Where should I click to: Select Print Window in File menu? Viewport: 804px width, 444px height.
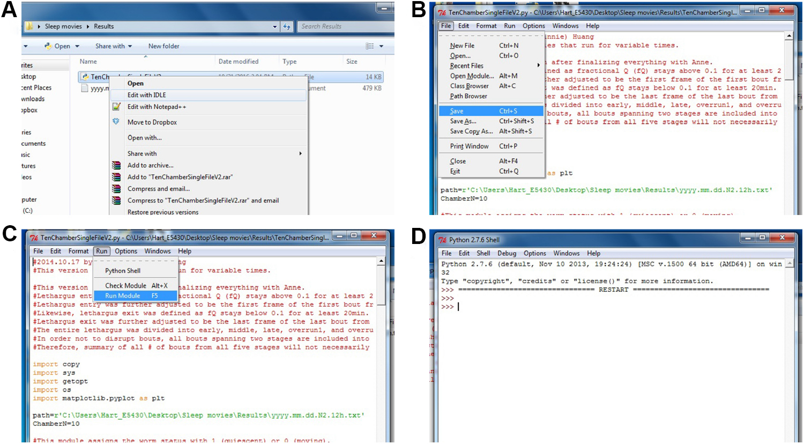point(469,146)
